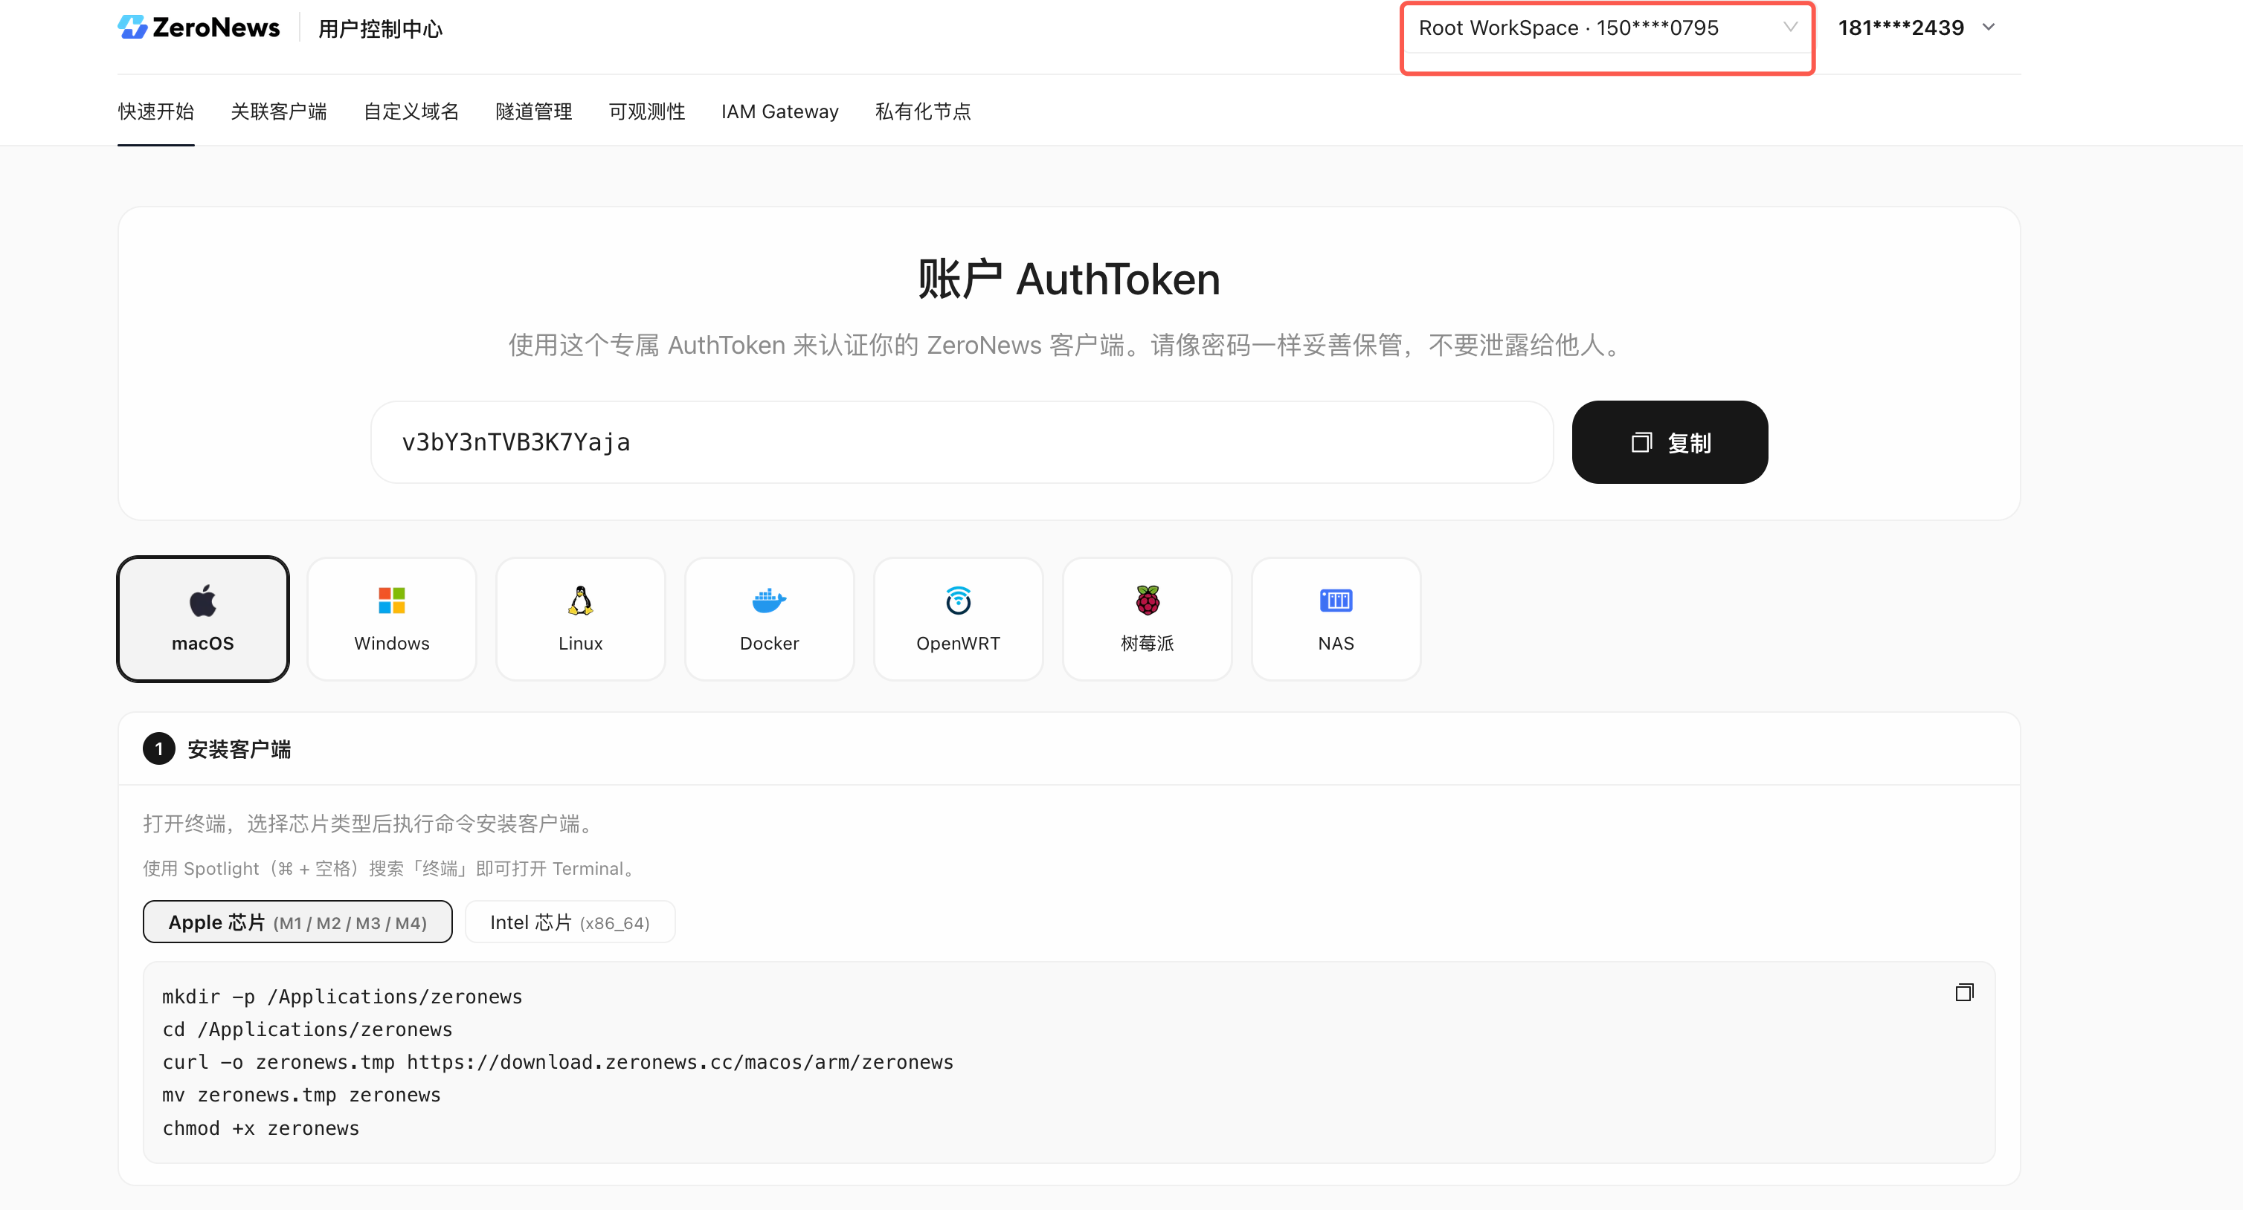
Task: Go to the 快速开始 tab
Action: (156, 111)
